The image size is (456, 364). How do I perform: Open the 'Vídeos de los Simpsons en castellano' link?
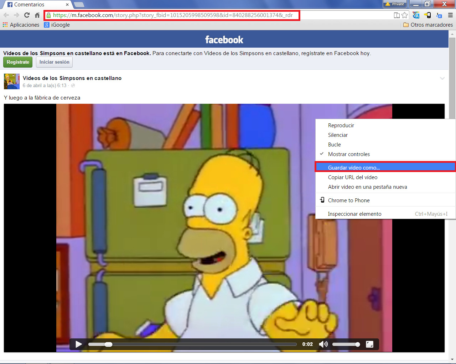(x=73, y=78)
